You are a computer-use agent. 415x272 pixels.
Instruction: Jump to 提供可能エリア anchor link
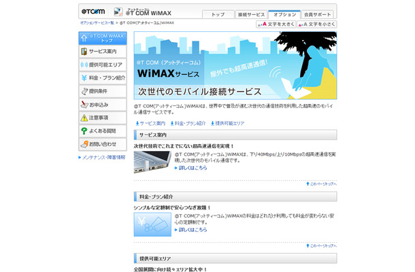pos(230,123)
